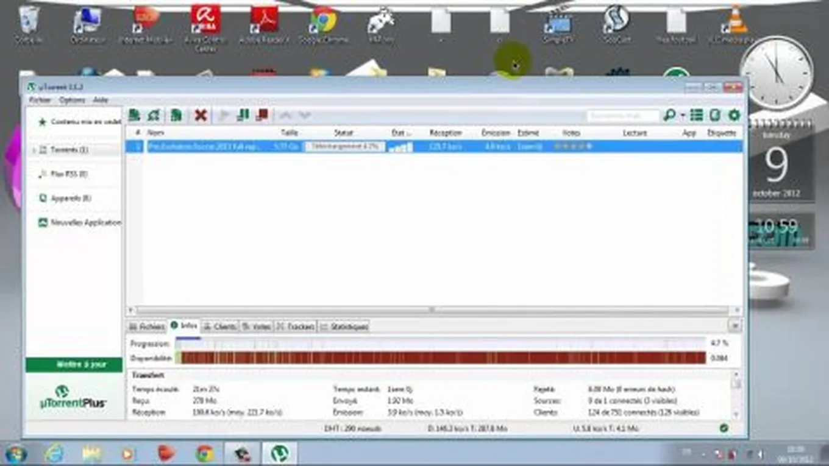Click the Add Torrent toolbar icon
Screen dimensions: 829x466
pyautogui.click(x=135, y=115)
